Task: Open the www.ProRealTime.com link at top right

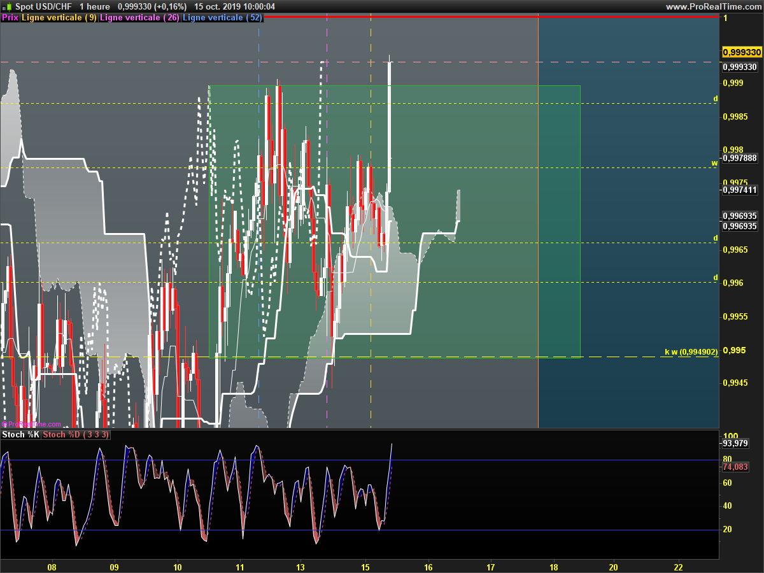Action: click(x=713, y=6)
